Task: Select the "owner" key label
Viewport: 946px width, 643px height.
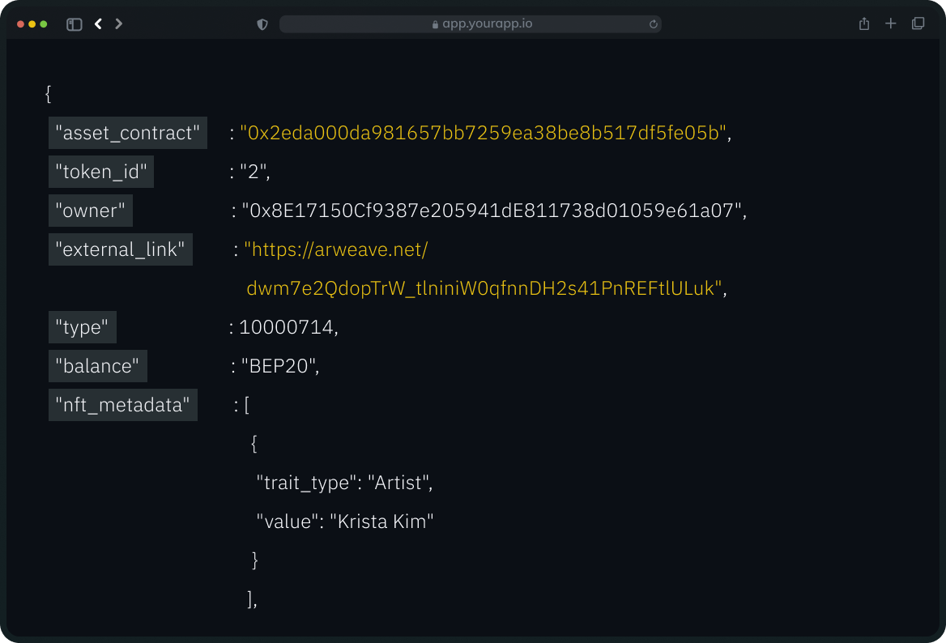Action: click(x=90, y=211)
